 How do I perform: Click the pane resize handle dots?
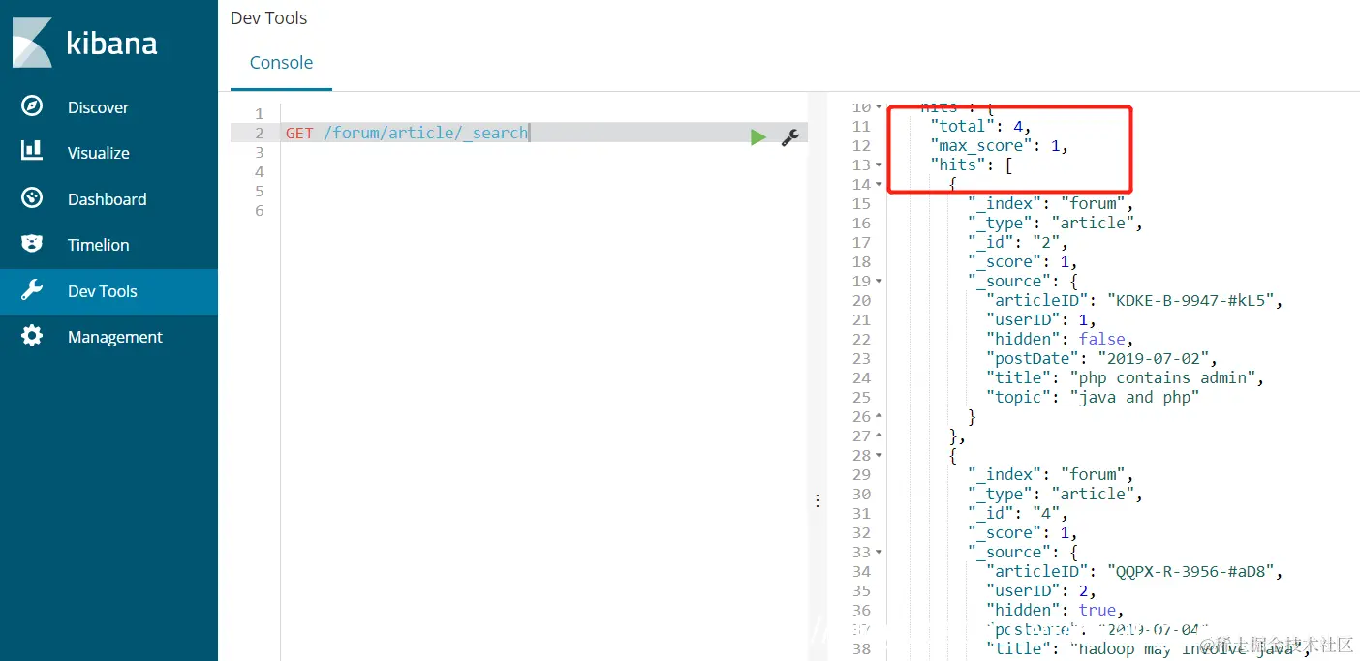click(817, 500)
